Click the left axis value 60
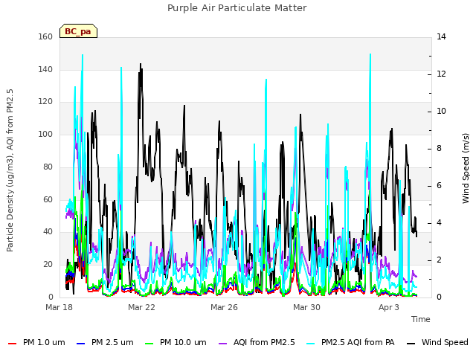476x357 pixels. [48, 200]
